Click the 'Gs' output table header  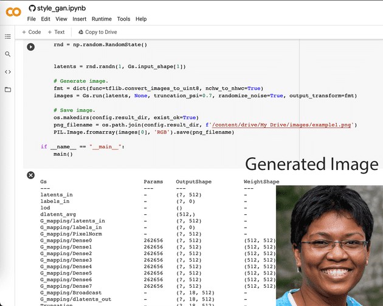pos(44,182)
